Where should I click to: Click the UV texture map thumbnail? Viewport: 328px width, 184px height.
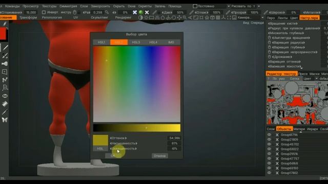click(297, 103)
